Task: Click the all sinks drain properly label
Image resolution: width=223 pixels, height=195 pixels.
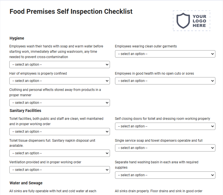Action: coord(158,191)
